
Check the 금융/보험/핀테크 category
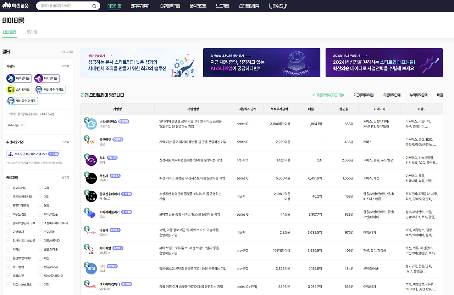point(9,197)
